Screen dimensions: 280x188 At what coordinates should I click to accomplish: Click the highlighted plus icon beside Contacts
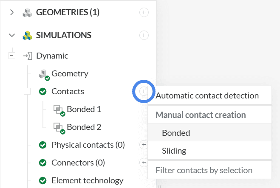pos(144,91)
